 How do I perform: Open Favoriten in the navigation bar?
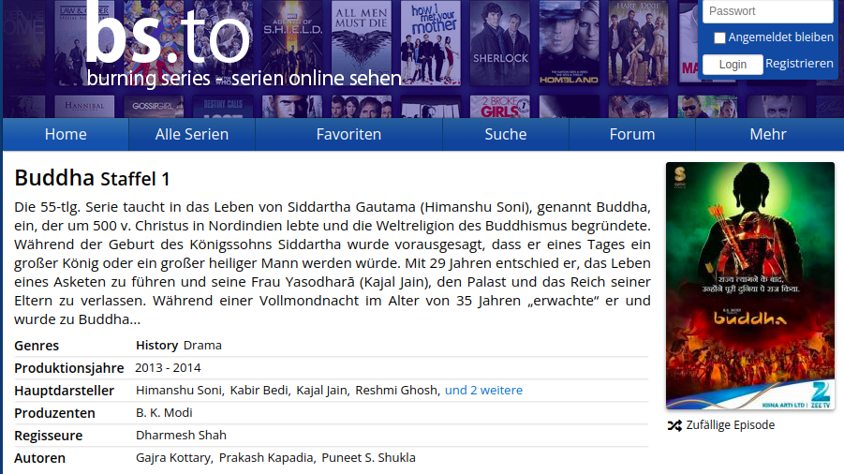[348, 134]
